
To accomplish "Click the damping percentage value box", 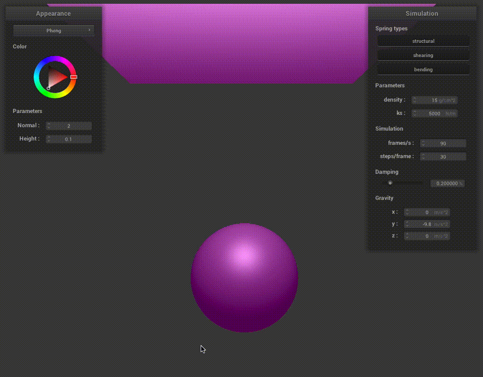I will (446, 183).
